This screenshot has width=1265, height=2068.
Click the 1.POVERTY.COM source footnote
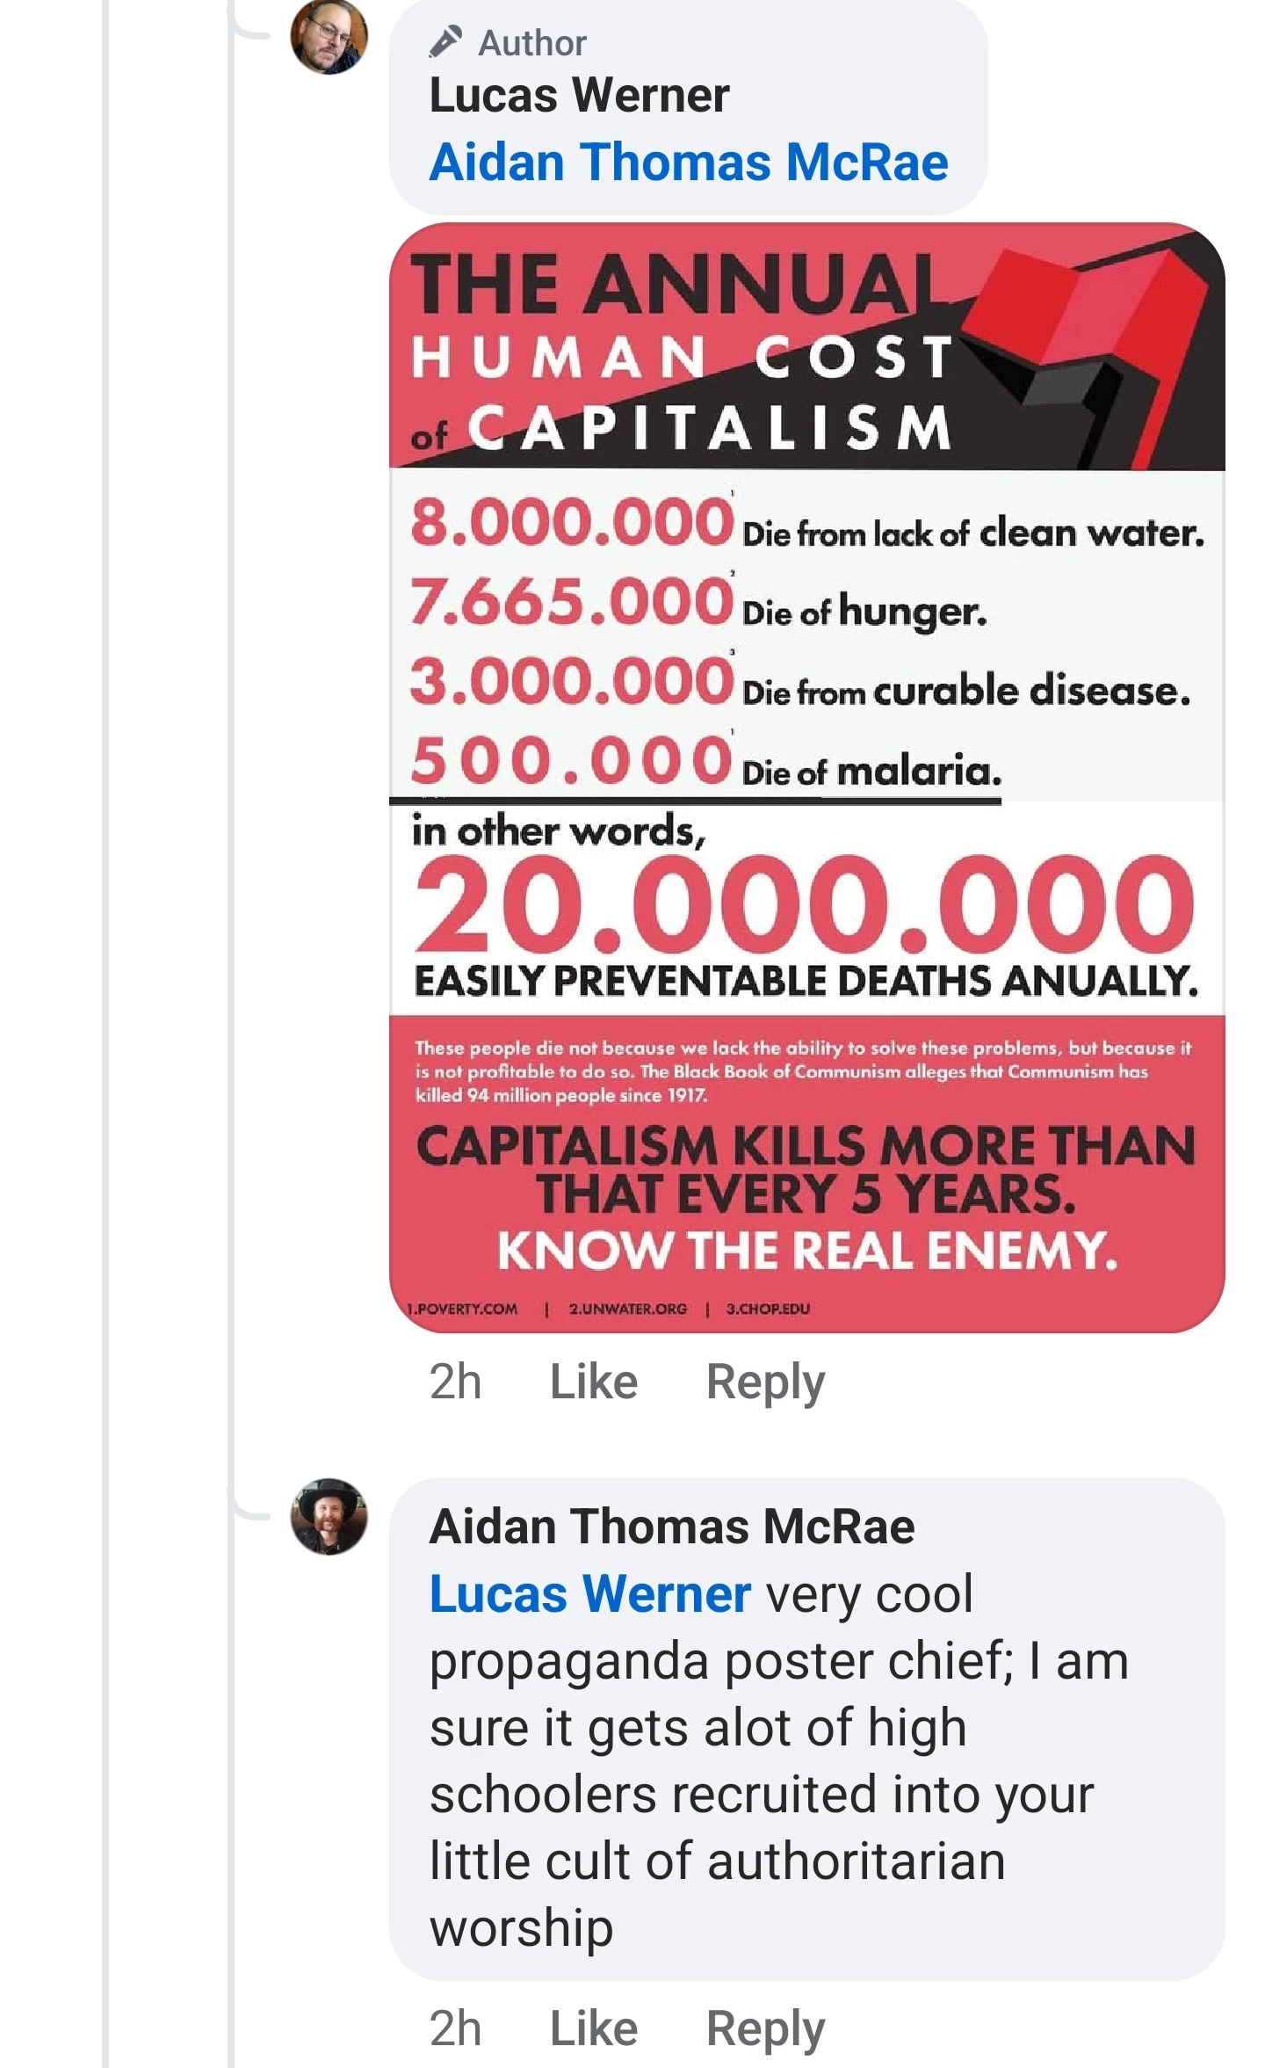click(x=462, y=1309)
